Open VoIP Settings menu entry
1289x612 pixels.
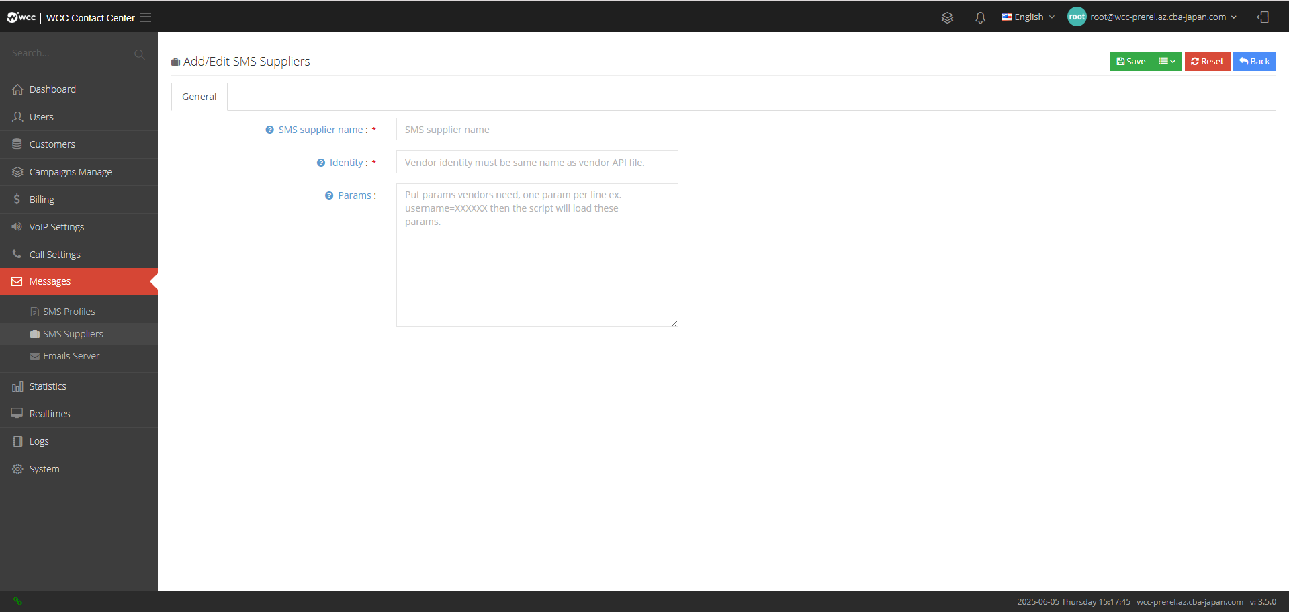tap(79, 227)
